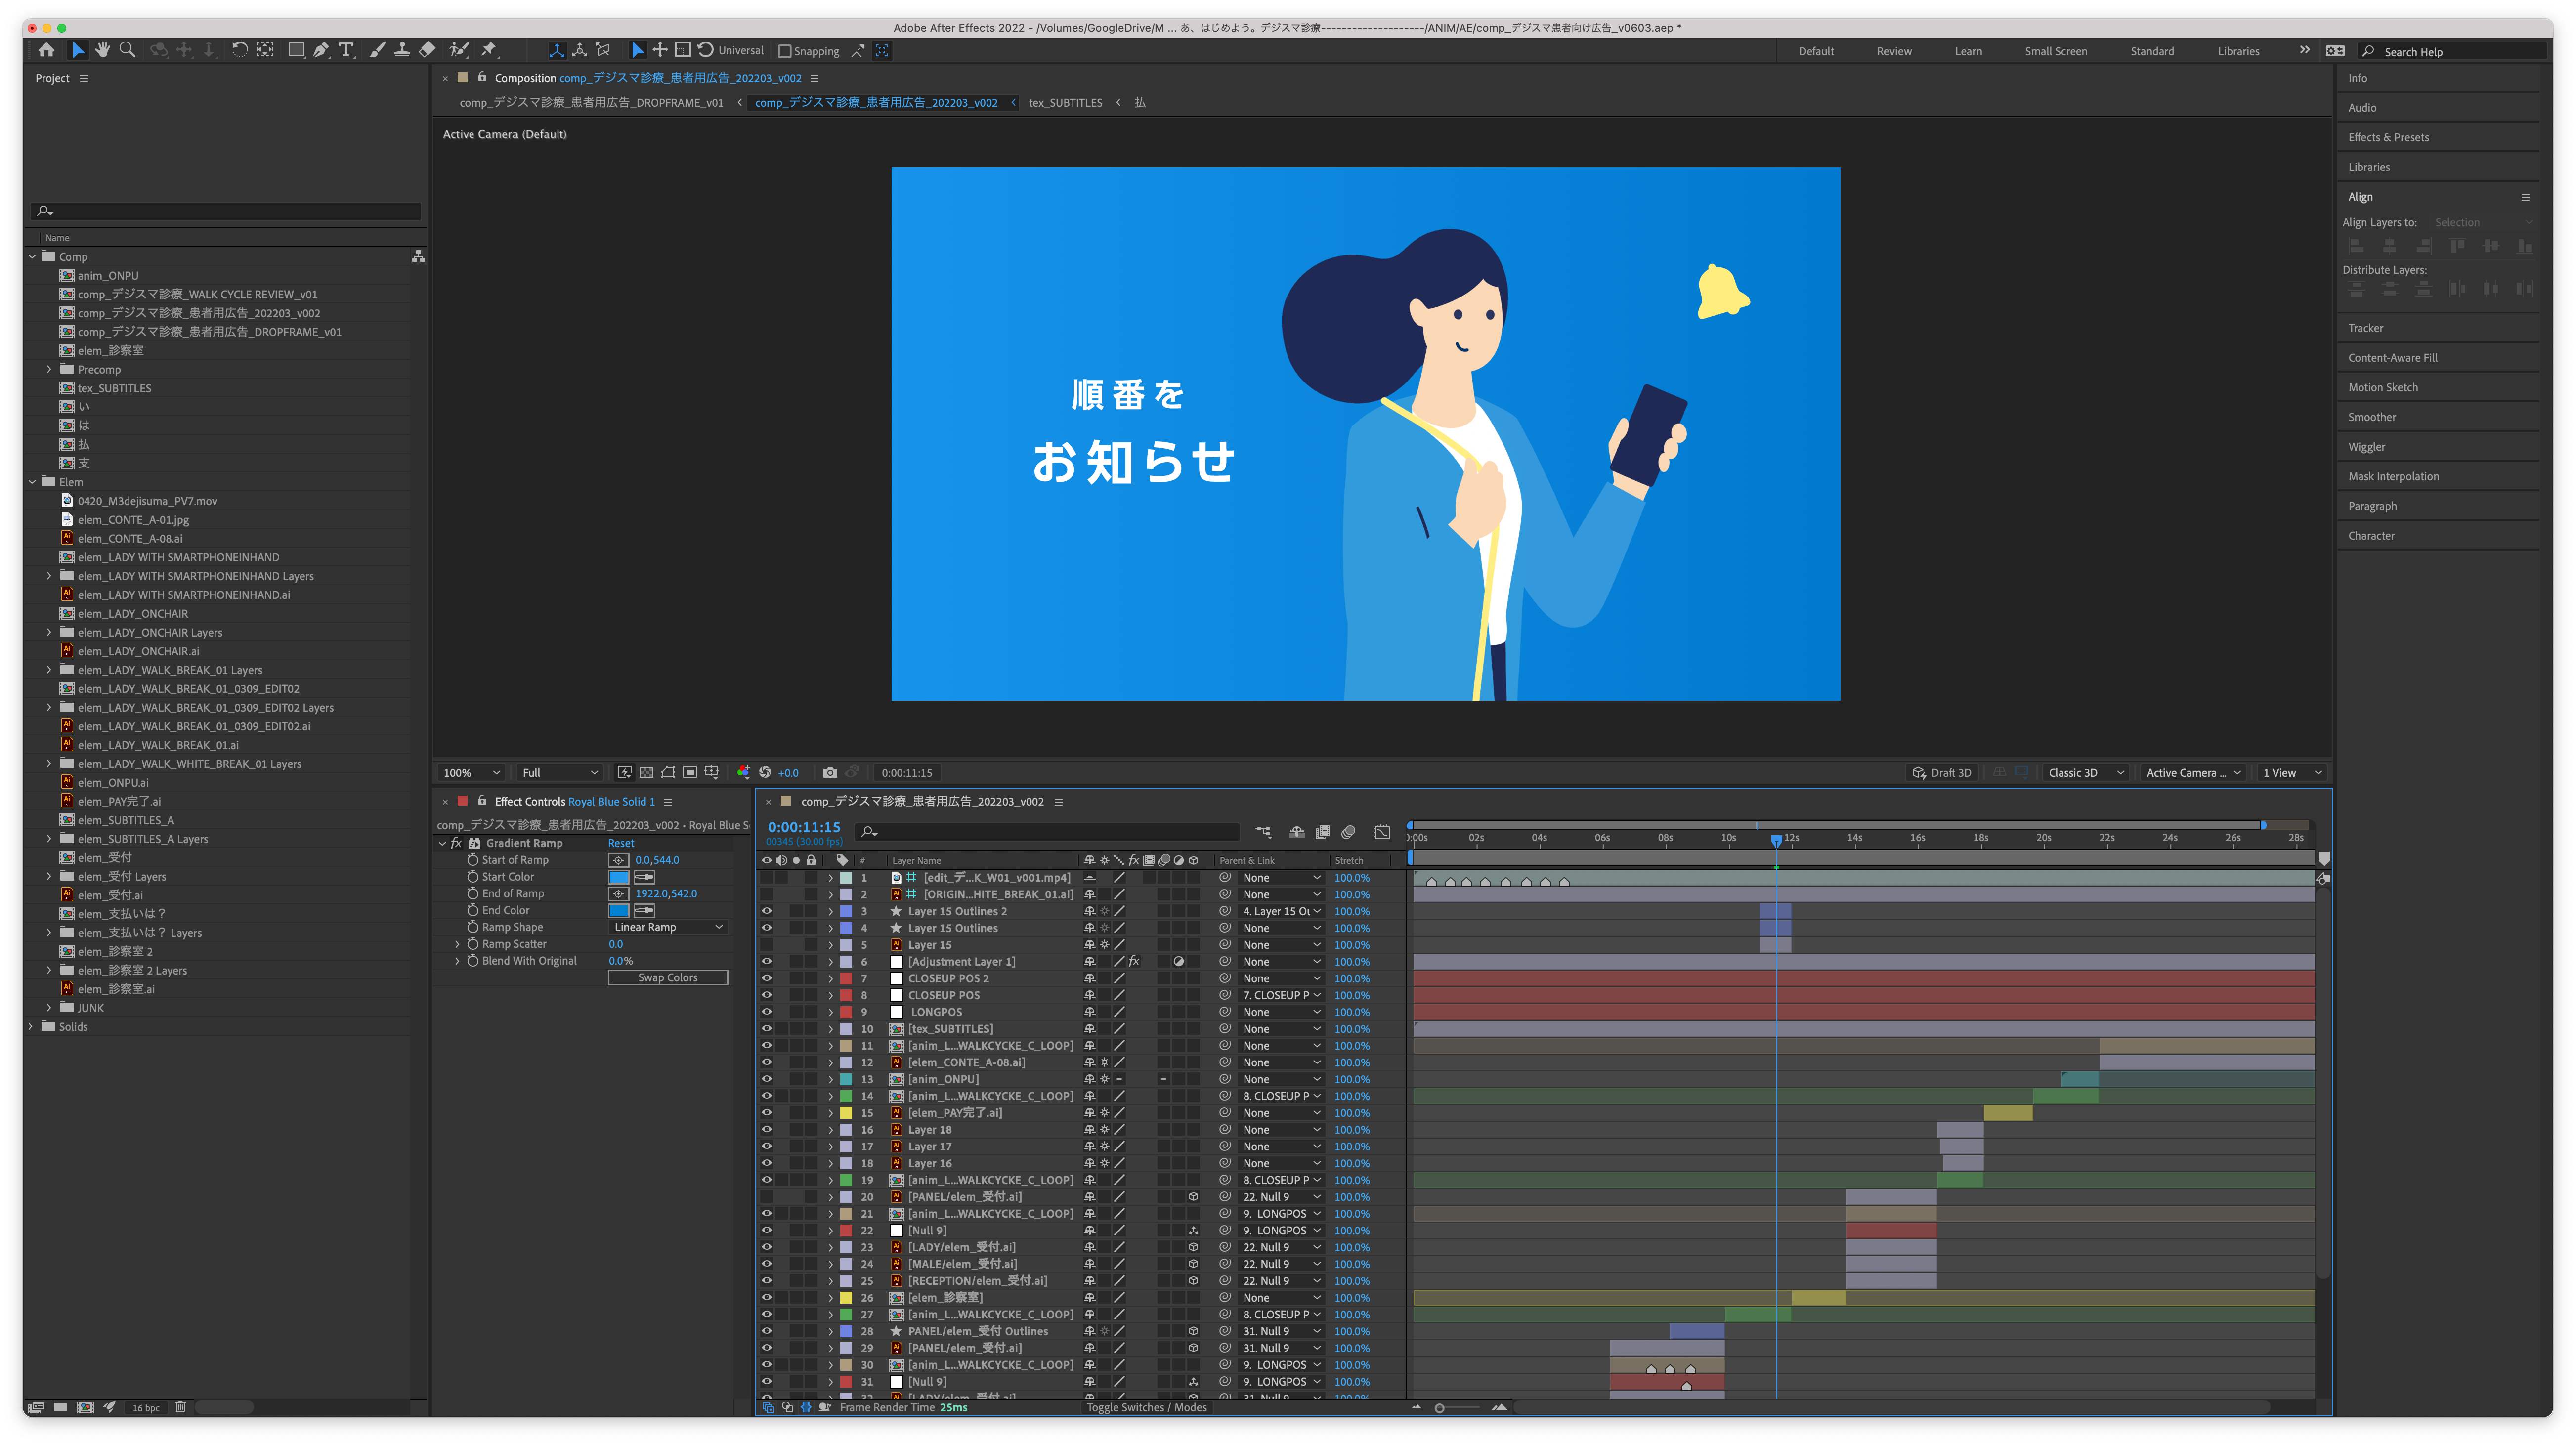Enable the Snapping checkbox
2576x1444 pixels.
point(785,51)
